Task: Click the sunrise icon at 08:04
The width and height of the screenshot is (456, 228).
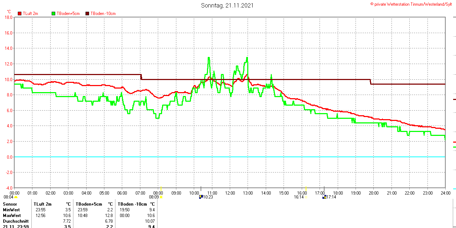Action: pyautogui.click(x=16, y=197)
